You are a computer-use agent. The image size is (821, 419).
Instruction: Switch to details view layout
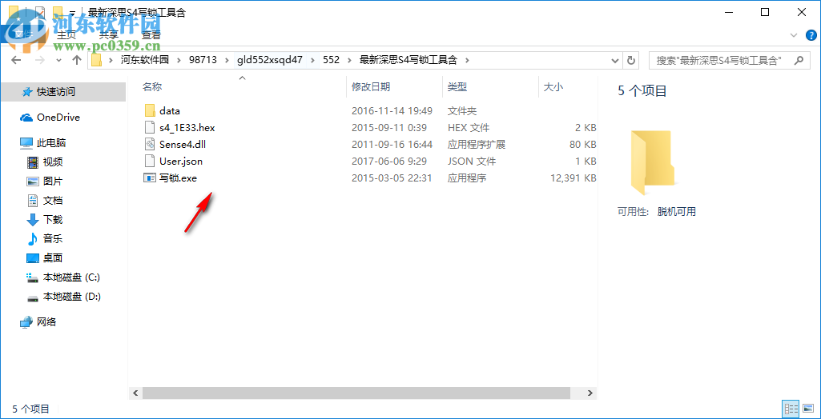tap(791, 409)
